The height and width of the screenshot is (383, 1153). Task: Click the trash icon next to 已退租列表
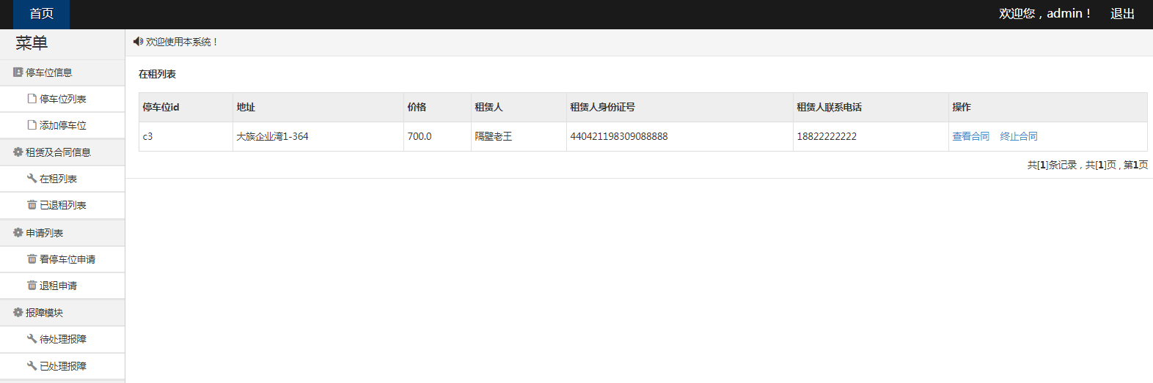click(32, 205)
